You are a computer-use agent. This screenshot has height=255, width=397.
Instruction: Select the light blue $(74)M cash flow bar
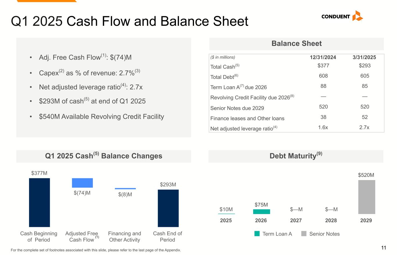tap(82, 183)
